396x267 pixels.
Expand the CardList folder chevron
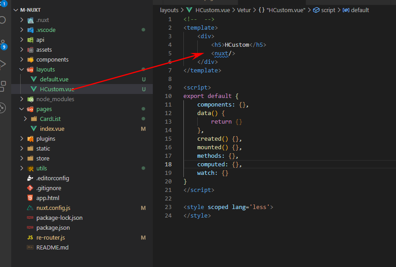[x=25, y=119]
